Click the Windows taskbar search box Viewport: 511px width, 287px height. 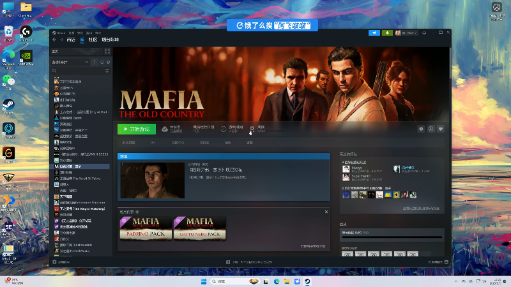point(234,281)
